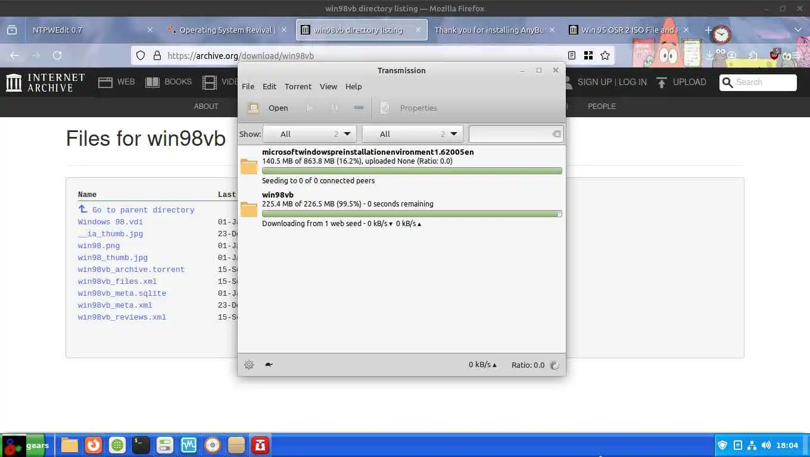Click the network tray icon

(x=752, y=445)
